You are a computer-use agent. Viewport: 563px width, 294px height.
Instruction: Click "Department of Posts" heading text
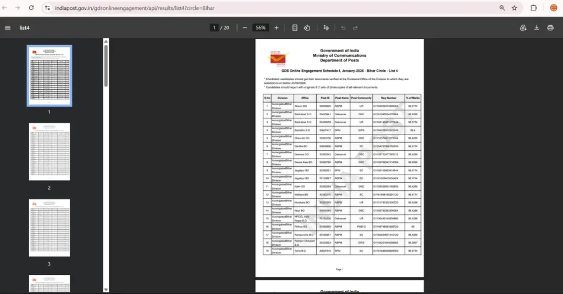point(339,60)
